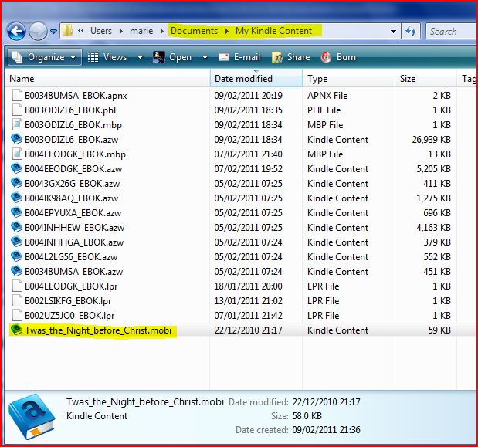Viewport: 478px width, 447px height.
Task: Click Open on the toolbar
Action: [x=172, y=57]
